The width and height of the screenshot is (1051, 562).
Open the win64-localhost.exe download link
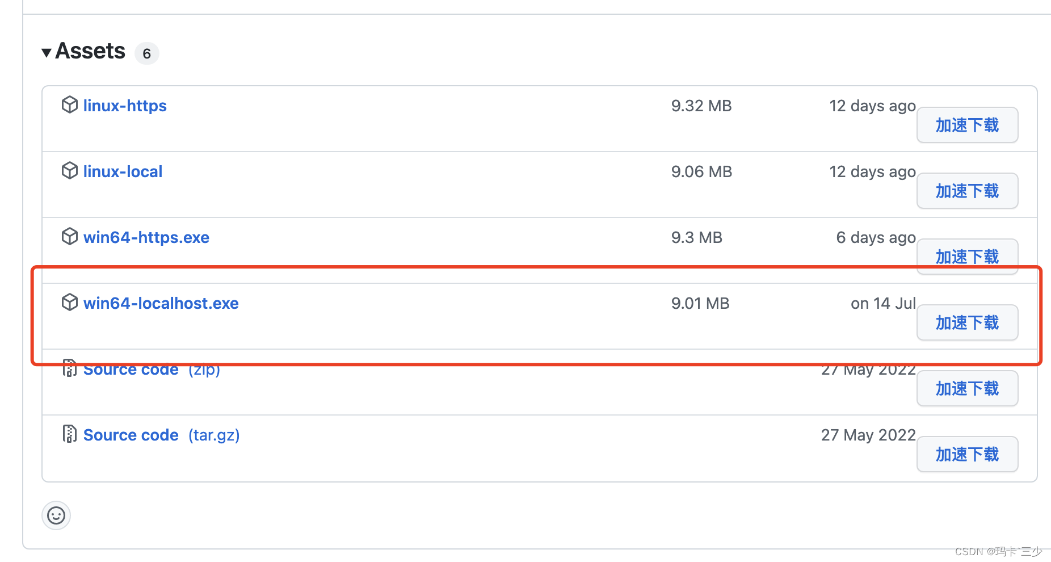161,303
